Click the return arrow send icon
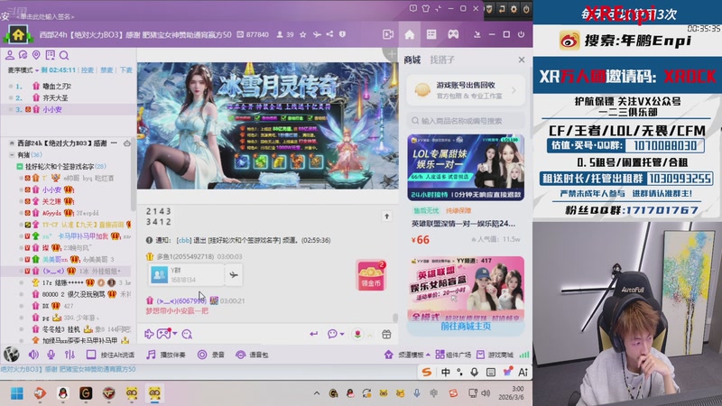Image resolution: width=722 pixels, height=406 pixels. (x=313, y=334)
